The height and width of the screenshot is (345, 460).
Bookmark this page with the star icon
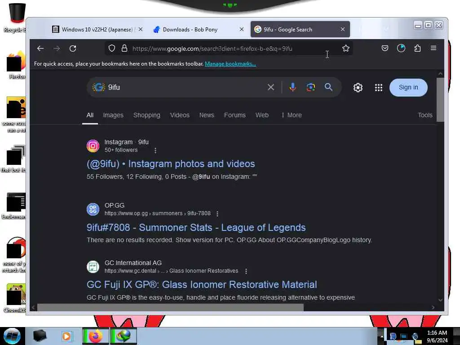coord(345,49)
